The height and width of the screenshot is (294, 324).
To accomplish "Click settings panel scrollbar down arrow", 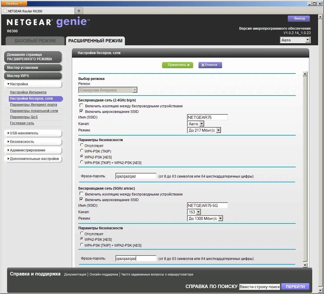I will [305, 265].
